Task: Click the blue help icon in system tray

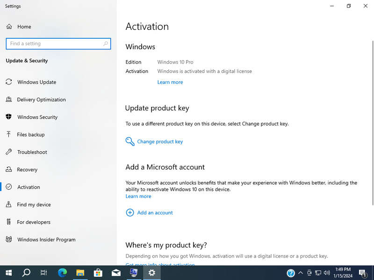Action: click(x=291, y=273)
